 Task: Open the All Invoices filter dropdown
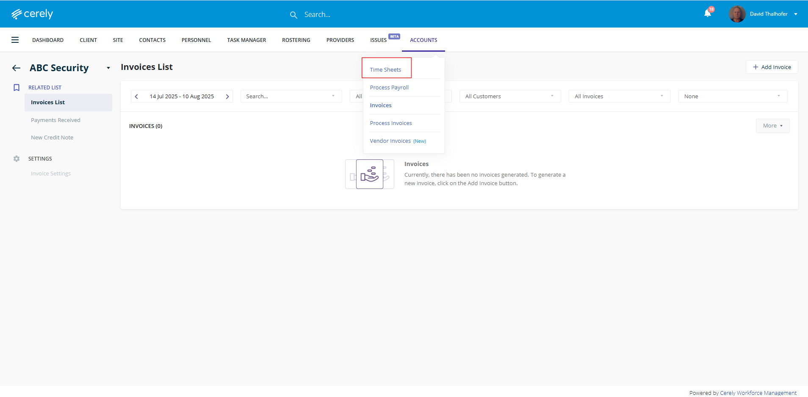tap(619, 97)
